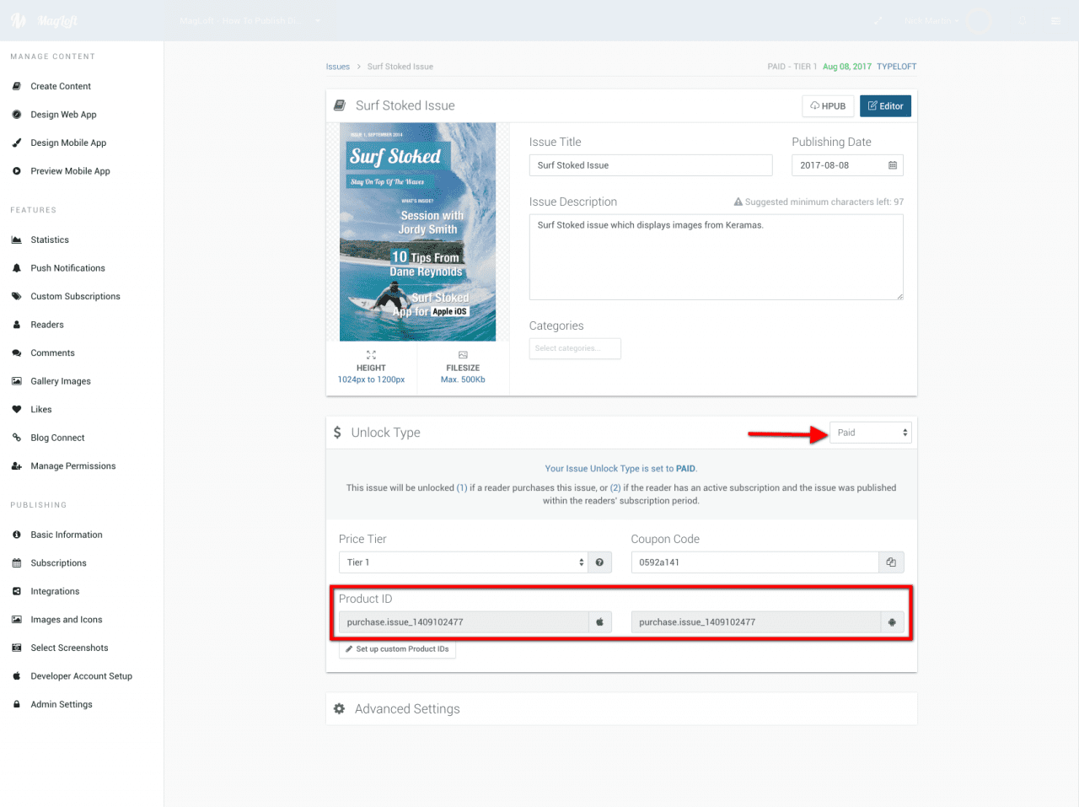Click the Price Tier help question icon
1079x807 pixels.
(x=599, y=562)
